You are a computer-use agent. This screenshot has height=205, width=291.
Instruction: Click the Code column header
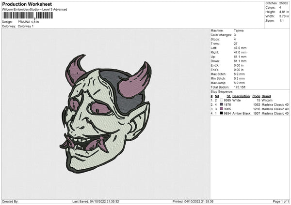256,96
